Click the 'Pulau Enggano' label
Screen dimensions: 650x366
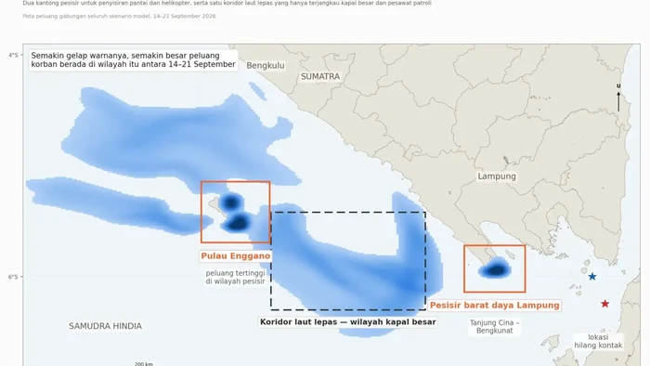click(236, 256)
